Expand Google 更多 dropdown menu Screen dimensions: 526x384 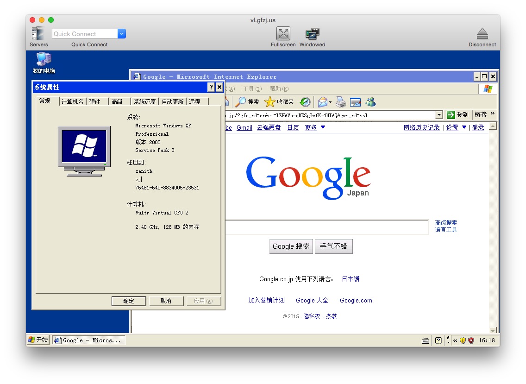pyautogui.click(x=323, y=127)
